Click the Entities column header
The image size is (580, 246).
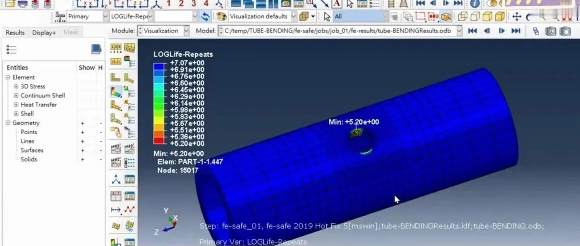[x=17, y=68]
